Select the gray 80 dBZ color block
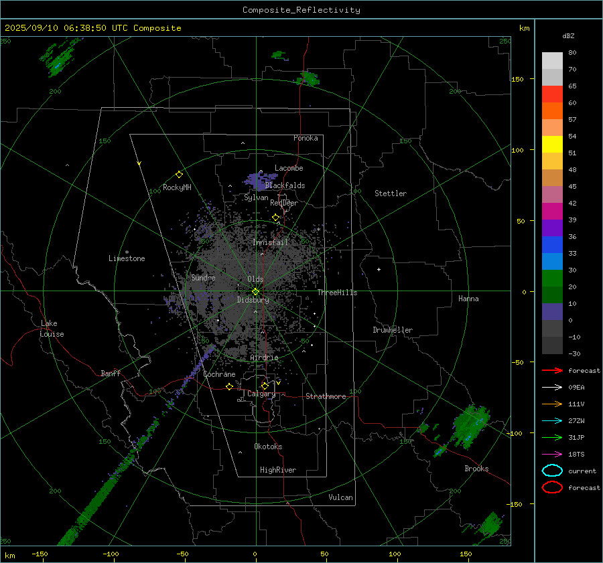The width and height of the screenshot is (603, 563). click(552, 61)
